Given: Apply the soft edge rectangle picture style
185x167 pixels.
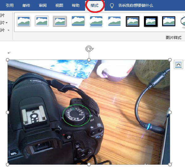Looking at the screenshot, I should [114, 21].
